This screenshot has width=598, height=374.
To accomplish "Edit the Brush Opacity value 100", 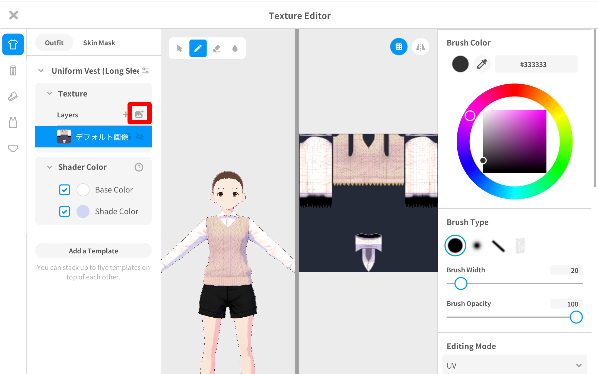I will point(566,304).
